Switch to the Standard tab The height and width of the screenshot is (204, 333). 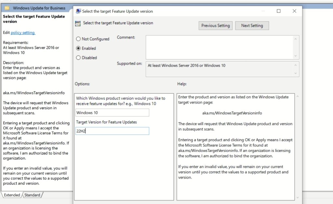32,195
